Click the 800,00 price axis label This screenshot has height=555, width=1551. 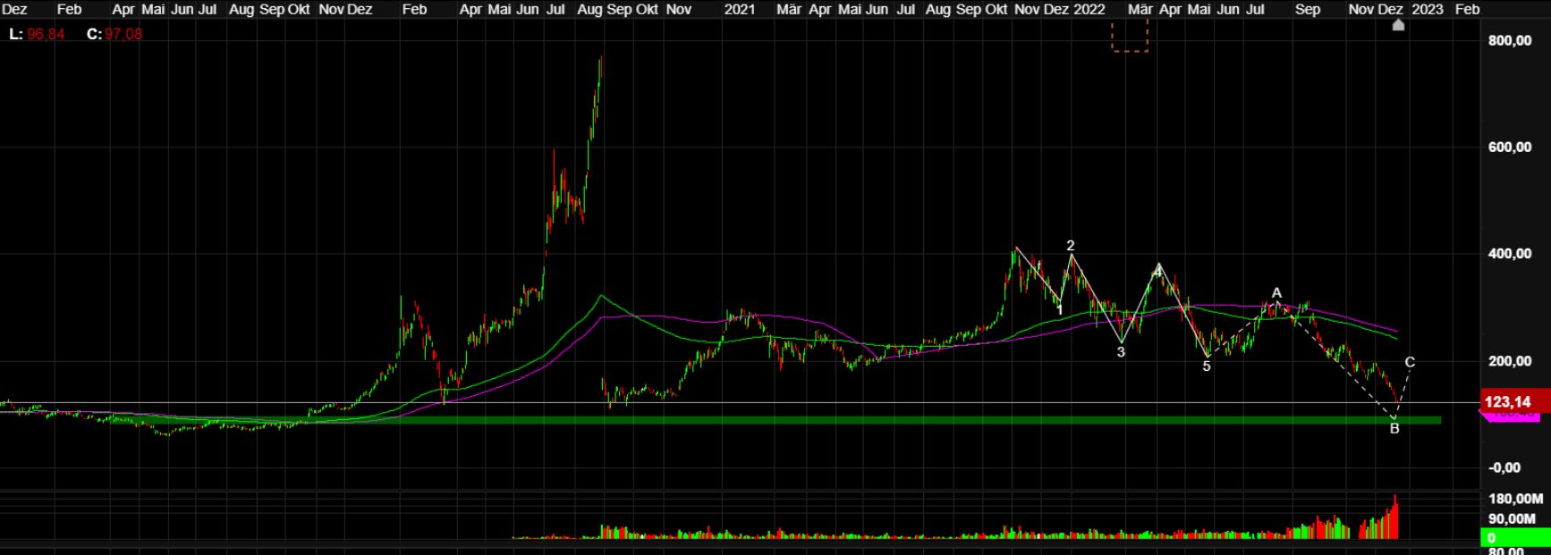click(x=1510, y=40)
